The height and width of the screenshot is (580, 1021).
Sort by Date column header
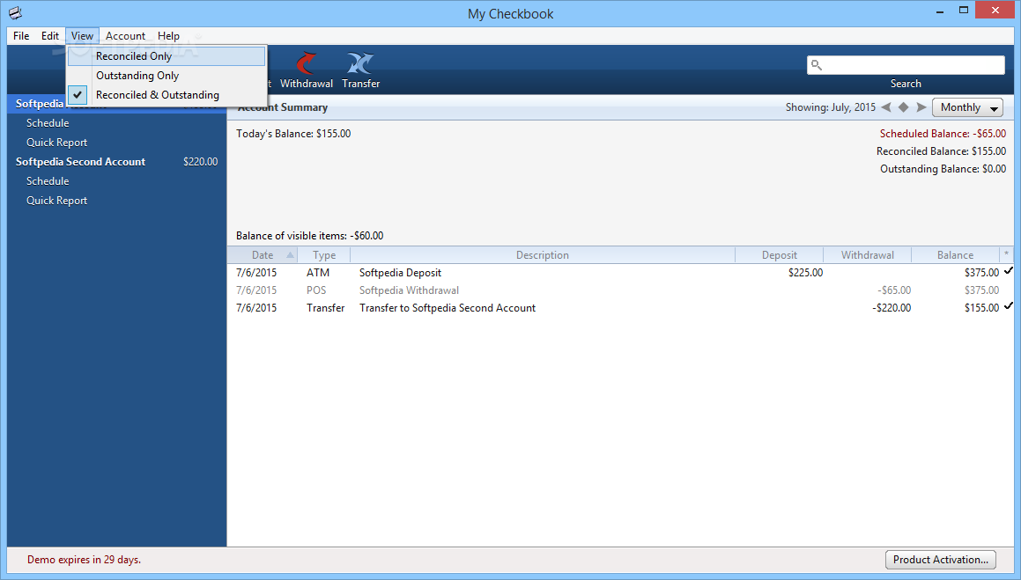[263, 255]
